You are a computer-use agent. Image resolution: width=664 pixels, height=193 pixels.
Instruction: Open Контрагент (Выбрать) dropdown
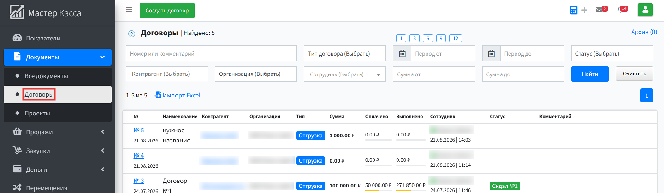pos(167,74)
